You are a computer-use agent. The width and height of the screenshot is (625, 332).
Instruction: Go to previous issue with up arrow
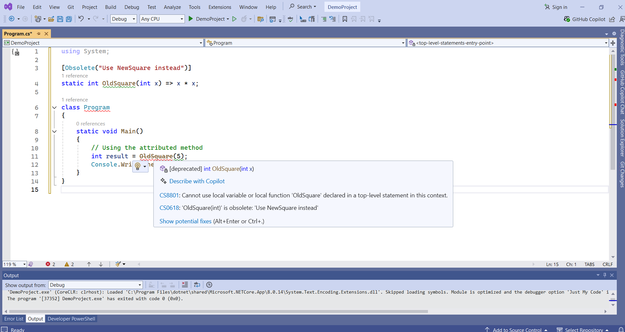(x=89, y=264)
